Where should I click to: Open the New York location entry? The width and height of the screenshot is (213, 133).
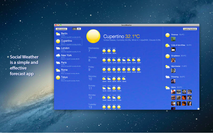click(x=69, y=57)
